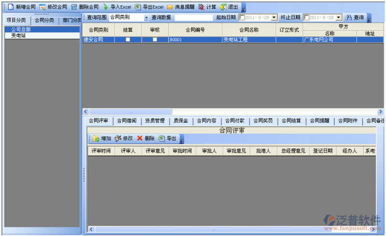Click the 导出 export icon in 合同评审
The height and width of the screenshot is (236, 386).
coord(161,138)
